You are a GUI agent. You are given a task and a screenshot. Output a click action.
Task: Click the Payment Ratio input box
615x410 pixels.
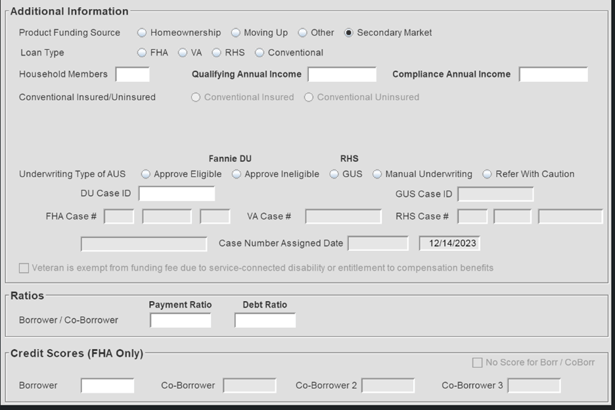[180, 320]
